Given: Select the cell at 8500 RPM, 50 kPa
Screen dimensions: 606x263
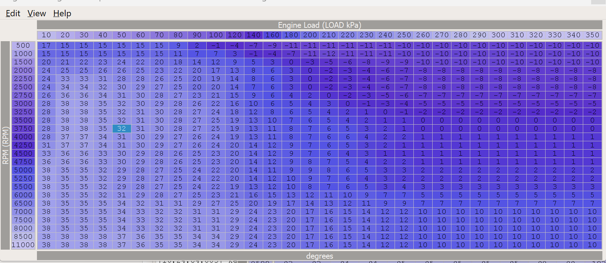Looking at the screenshot, I should 122,237.
